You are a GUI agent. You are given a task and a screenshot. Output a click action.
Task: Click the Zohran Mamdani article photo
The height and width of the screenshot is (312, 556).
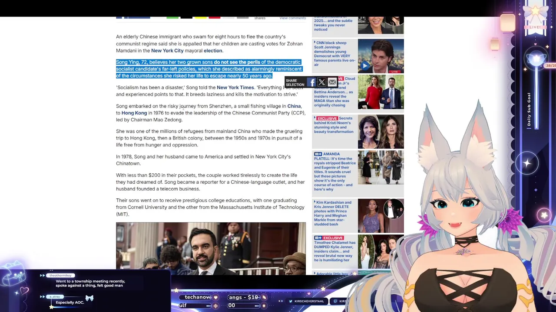(x=211, y=248)
